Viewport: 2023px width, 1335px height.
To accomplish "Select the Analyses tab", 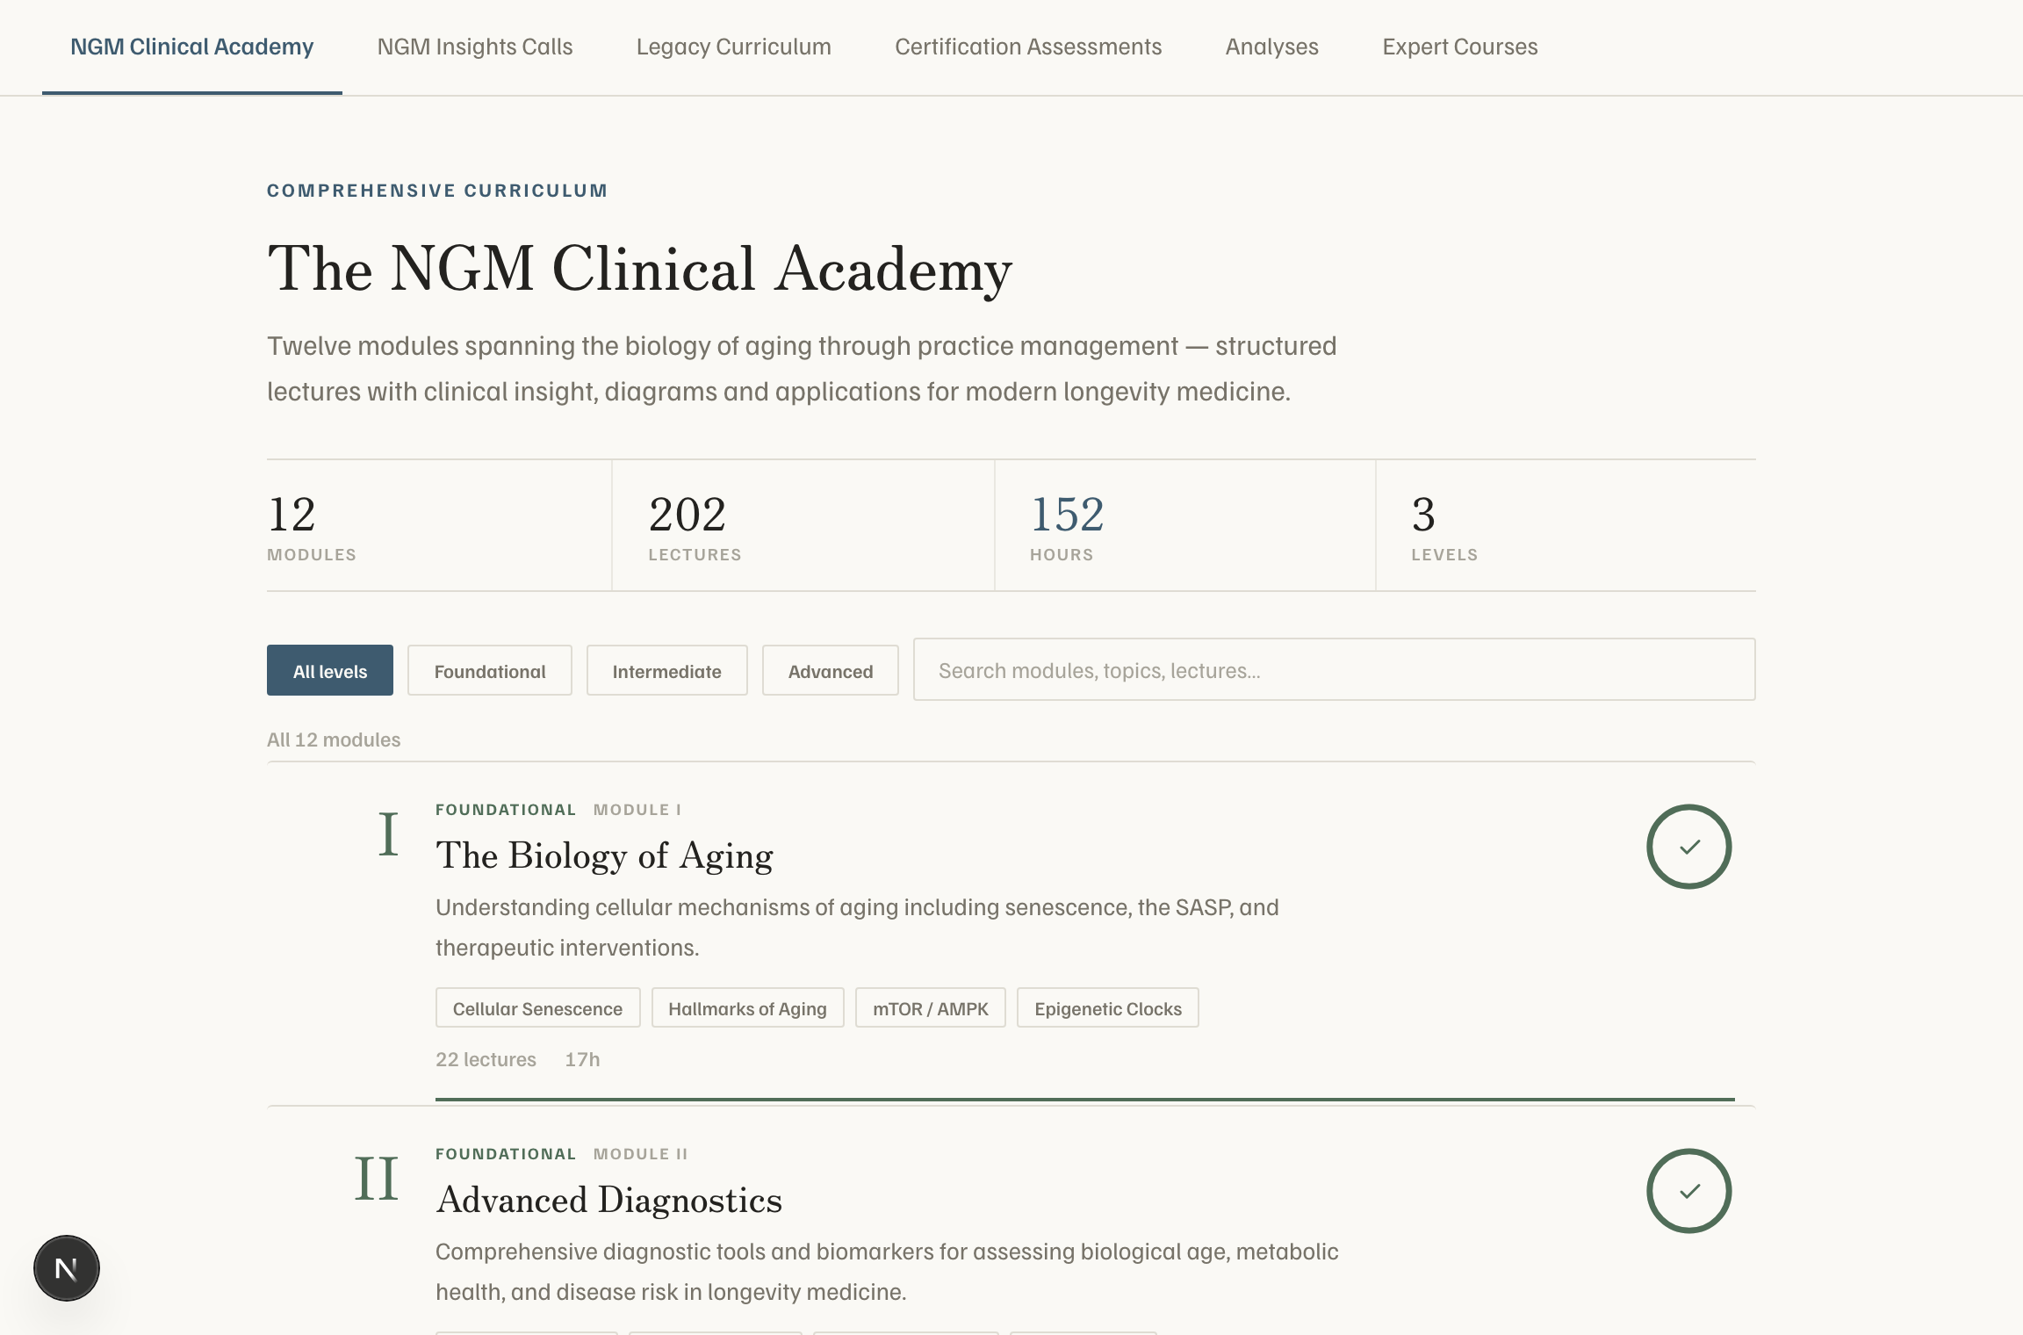I will (x=1272, y=47).
